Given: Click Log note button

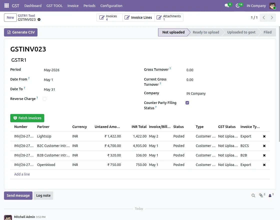Looking at the screenshot, I should click(x=43, y=195).
